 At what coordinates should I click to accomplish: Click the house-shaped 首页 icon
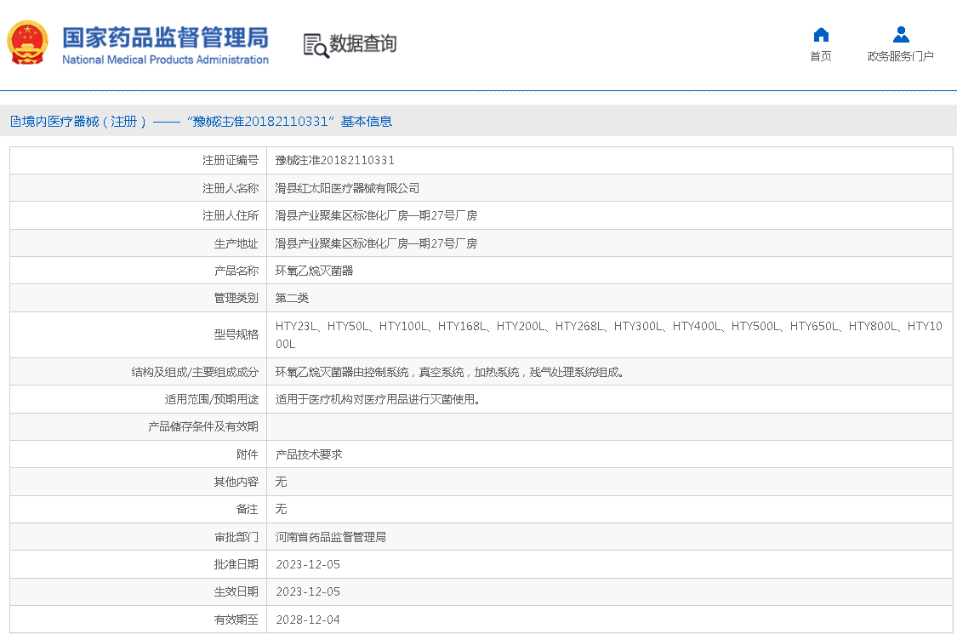click(821, 35)
